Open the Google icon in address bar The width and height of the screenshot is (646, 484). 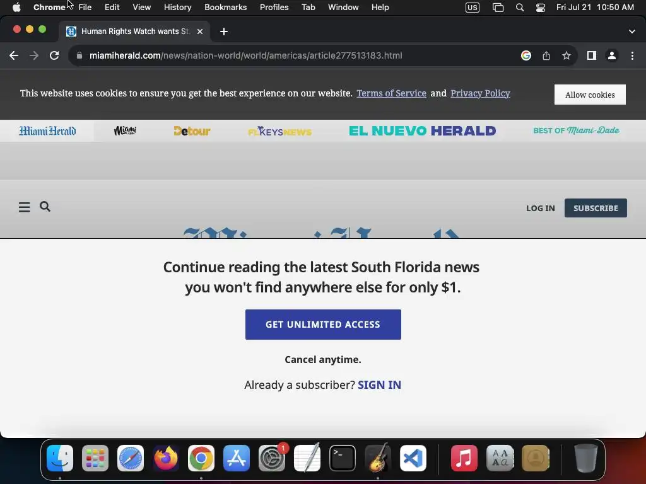(x=526, y=55)
